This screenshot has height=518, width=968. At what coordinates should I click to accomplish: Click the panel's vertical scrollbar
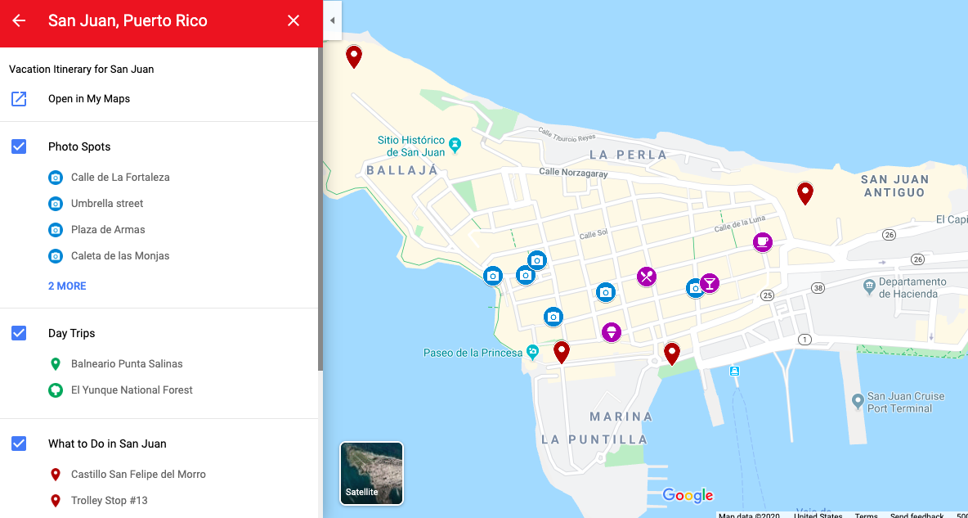320,210
